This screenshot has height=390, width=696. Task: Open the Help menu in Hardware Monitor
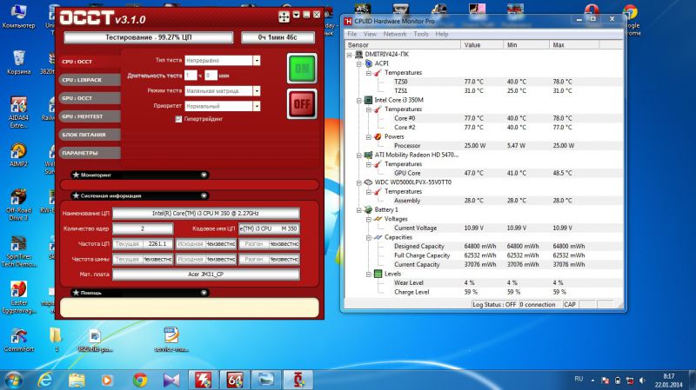pos(442,34)
